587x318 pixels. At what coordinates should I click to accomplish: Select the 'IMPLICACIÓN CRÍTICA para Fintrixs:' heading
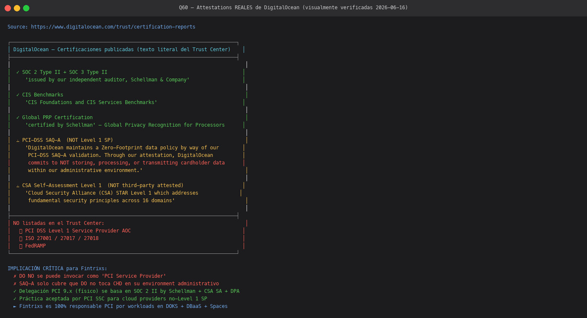pyautogui.click(x=57, y=268)
